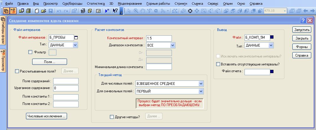This screenshot has height=130, width=316.
Task: Enable Вставлять отсутствующие интервалы? checkbox
Action: (218, 64)
